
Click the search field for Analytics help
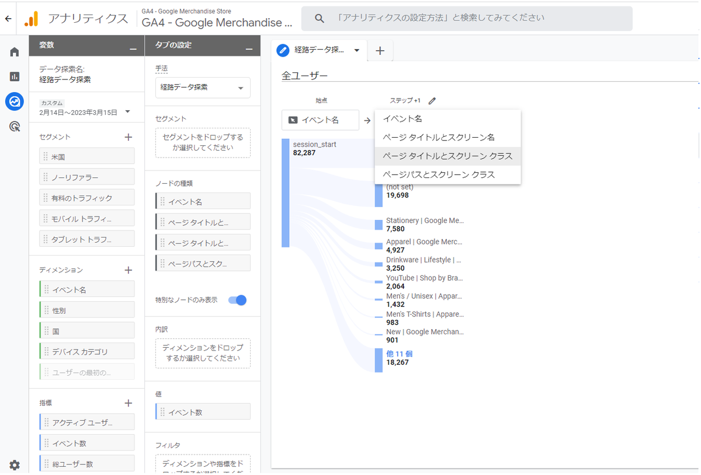(x=467, y=19)
